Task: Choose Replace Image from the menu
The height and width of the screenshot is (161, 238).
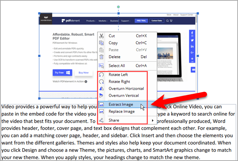Action: [127, 112]
